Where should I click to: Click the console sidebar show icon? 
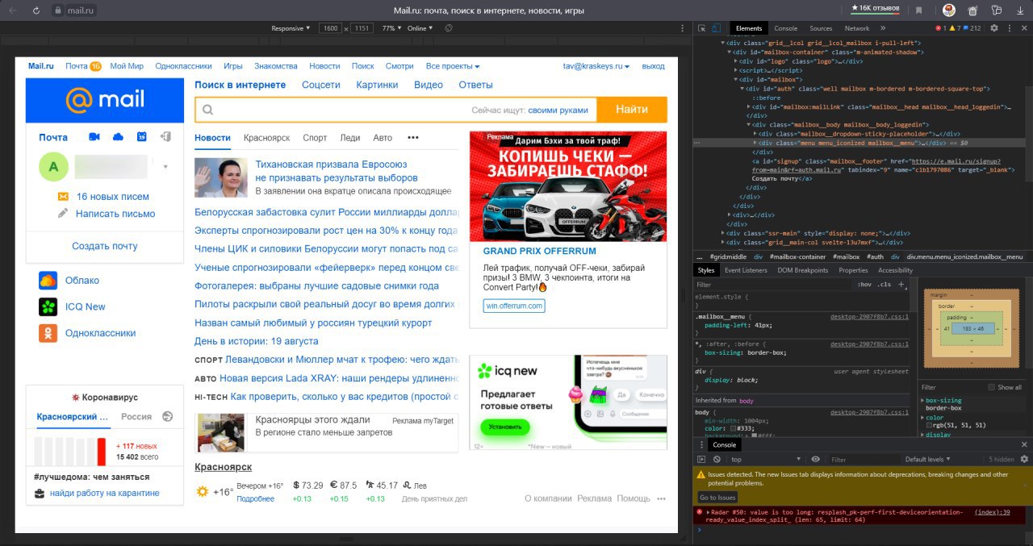click(702, 459)
